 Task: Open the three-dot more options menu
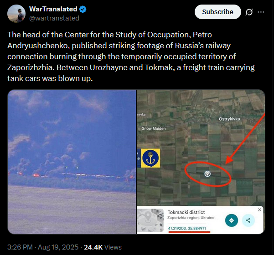point(261,12)
